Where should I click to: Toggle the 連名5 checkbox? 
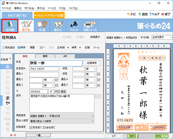tap(99, 85)
